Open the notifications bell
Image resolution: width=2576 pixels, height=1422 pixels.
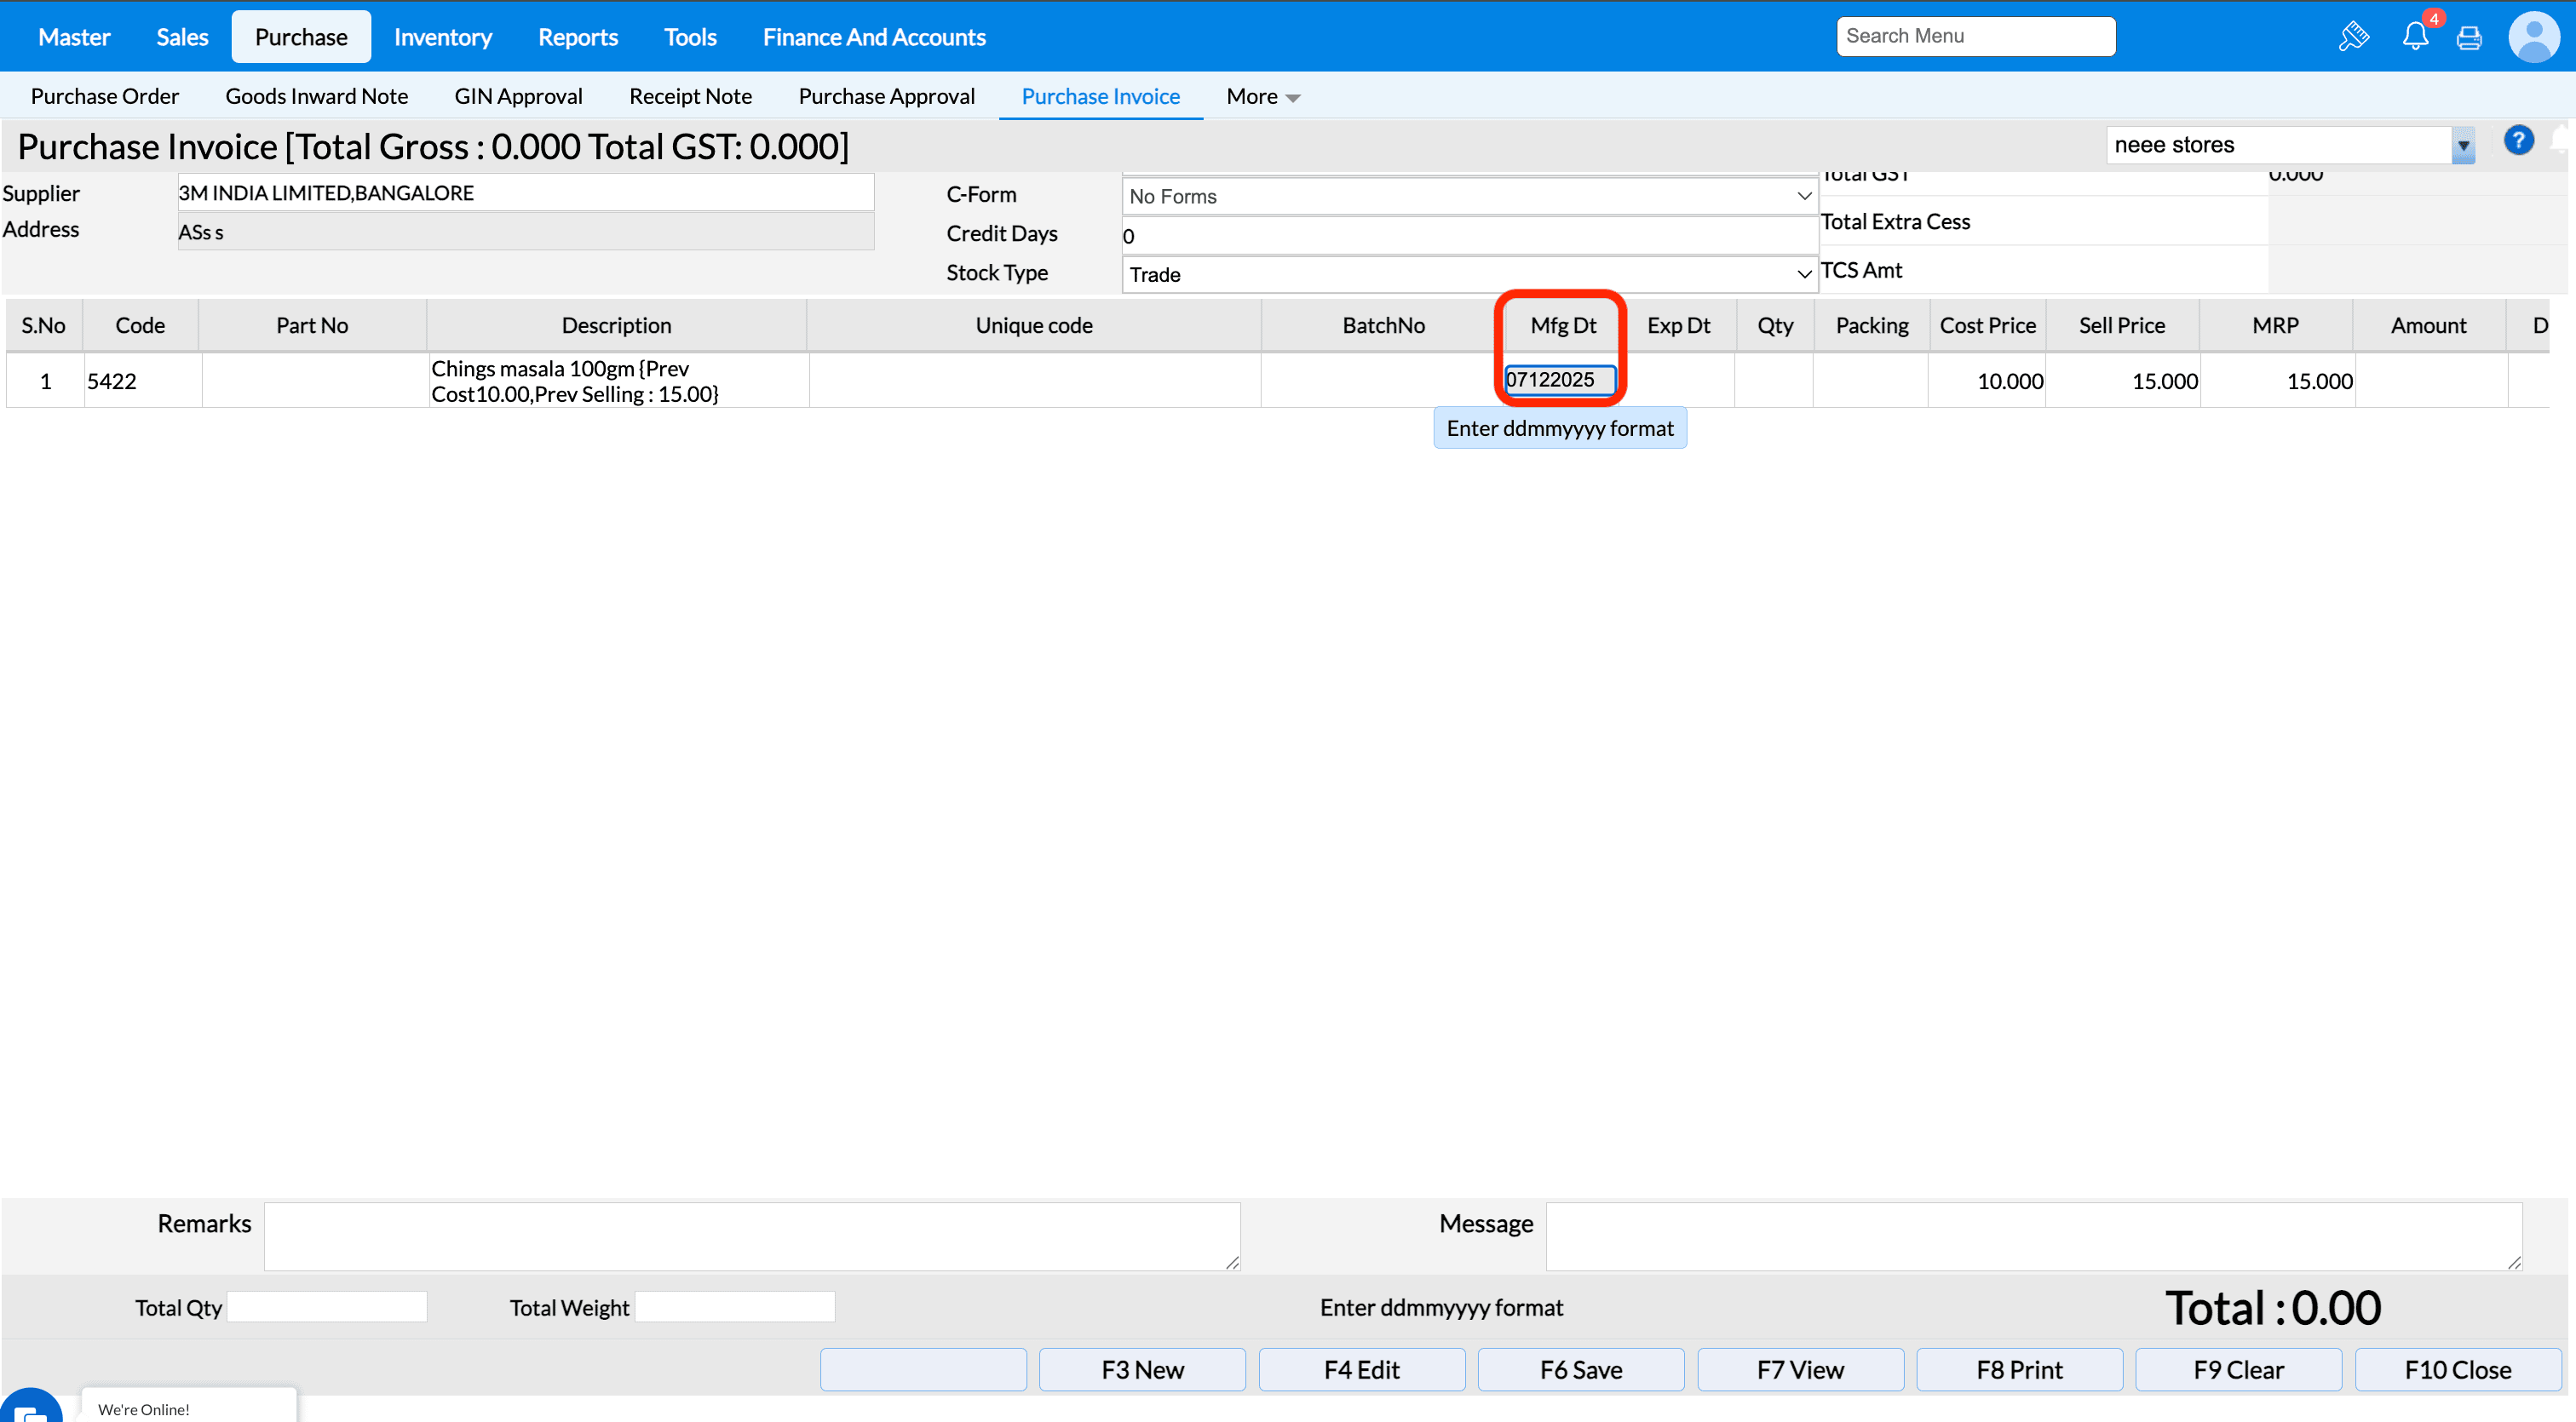point(2415,37)
